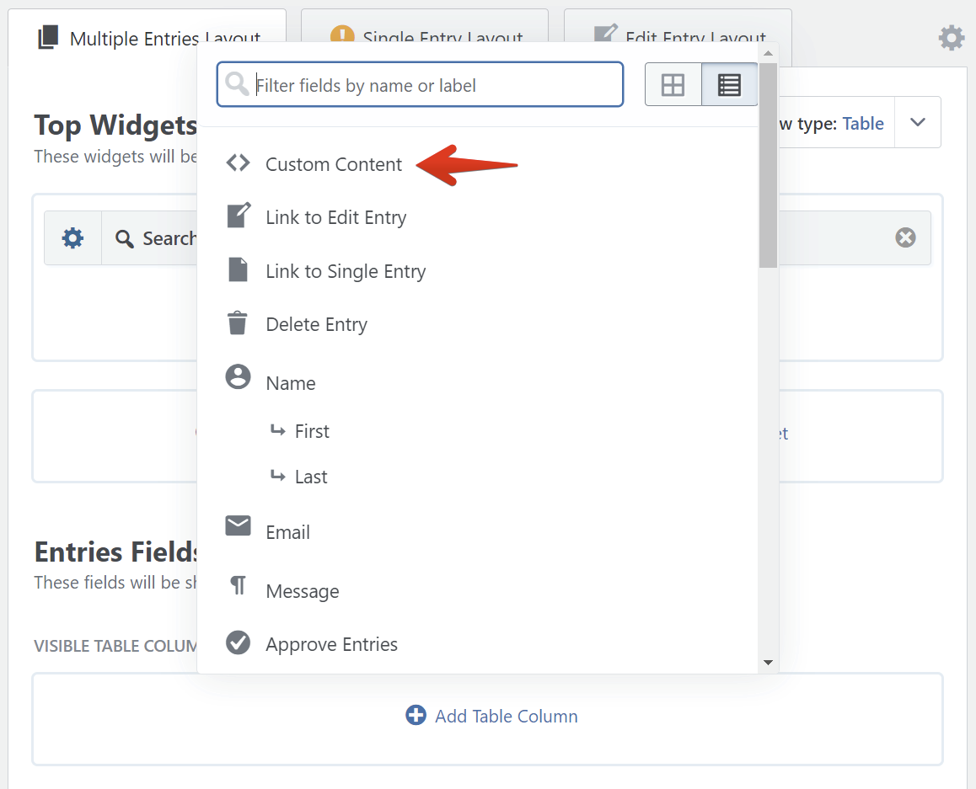
Task: Select the First name subfield
Action: tap(312, 431)
